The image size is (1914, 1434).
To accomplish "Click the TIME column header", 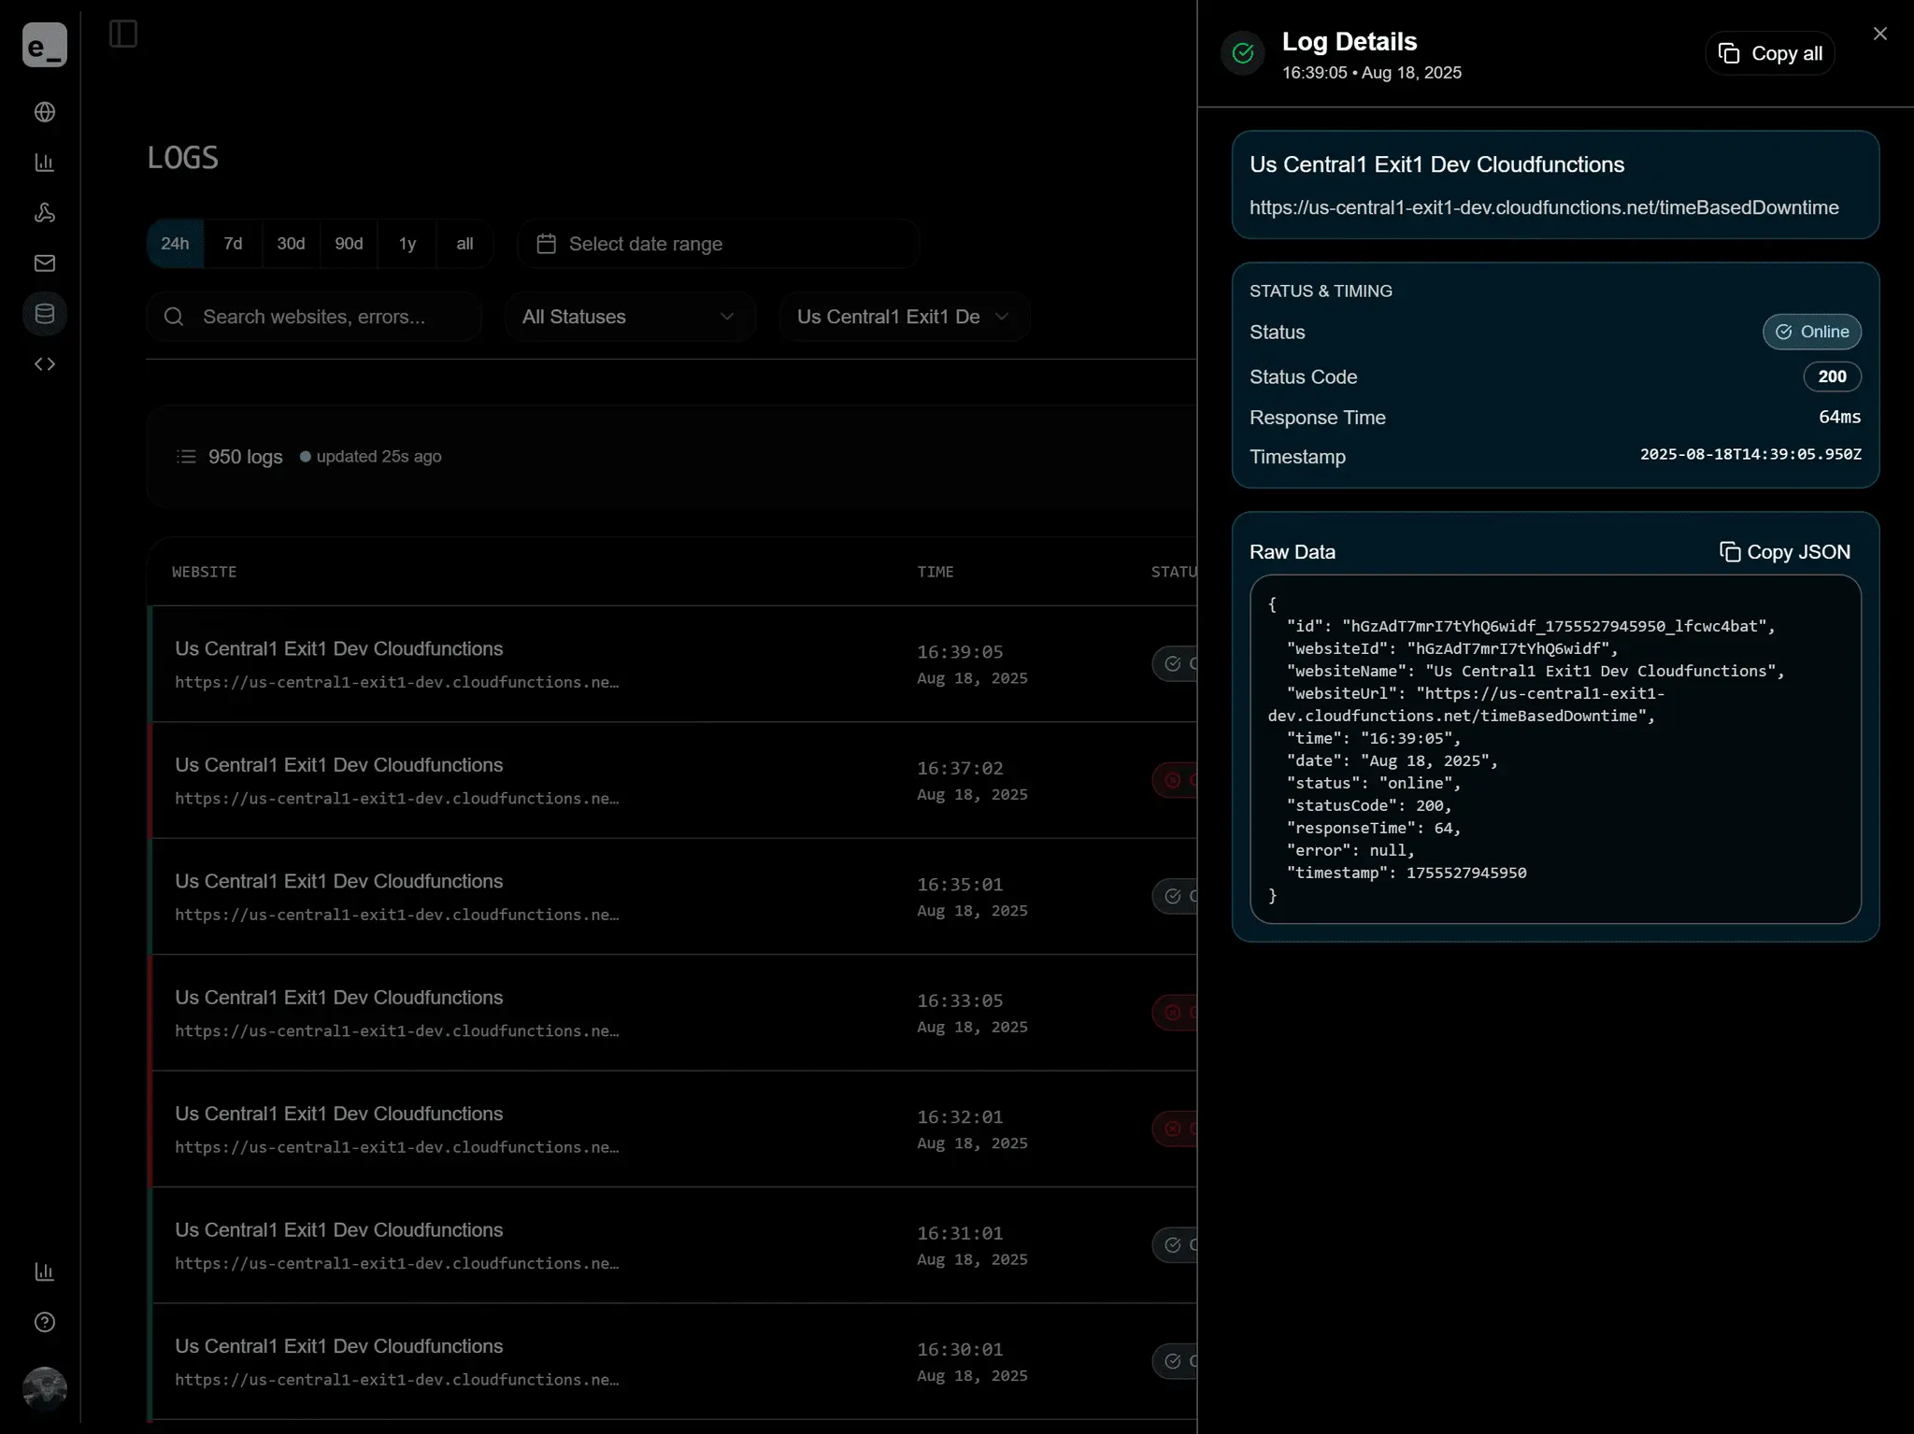I will coord(935,572).
